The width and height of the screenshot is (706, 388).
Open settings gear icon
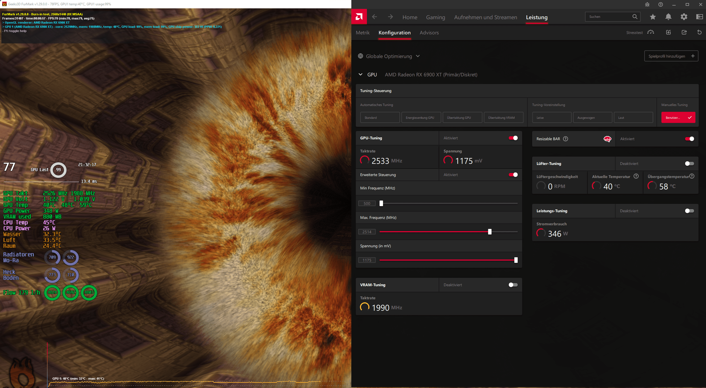(684, 17)
